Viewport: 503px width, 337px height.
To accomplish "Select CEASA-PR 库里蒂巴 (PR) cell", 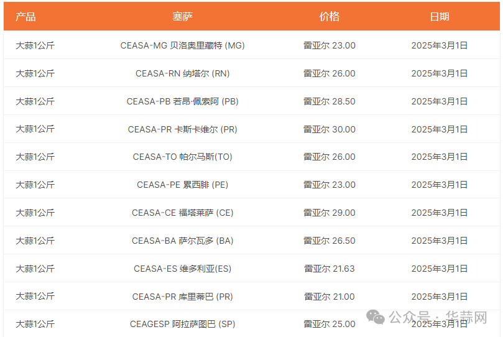I will tap(182, 297).
